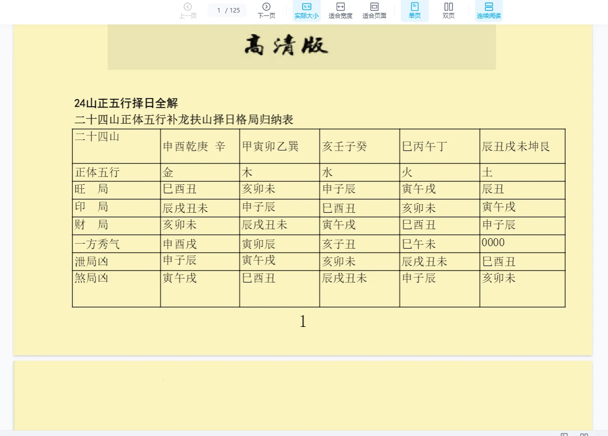Select fit-to-width from the zoom options
This screenshot has height=436, width=608.
[340, 11]
